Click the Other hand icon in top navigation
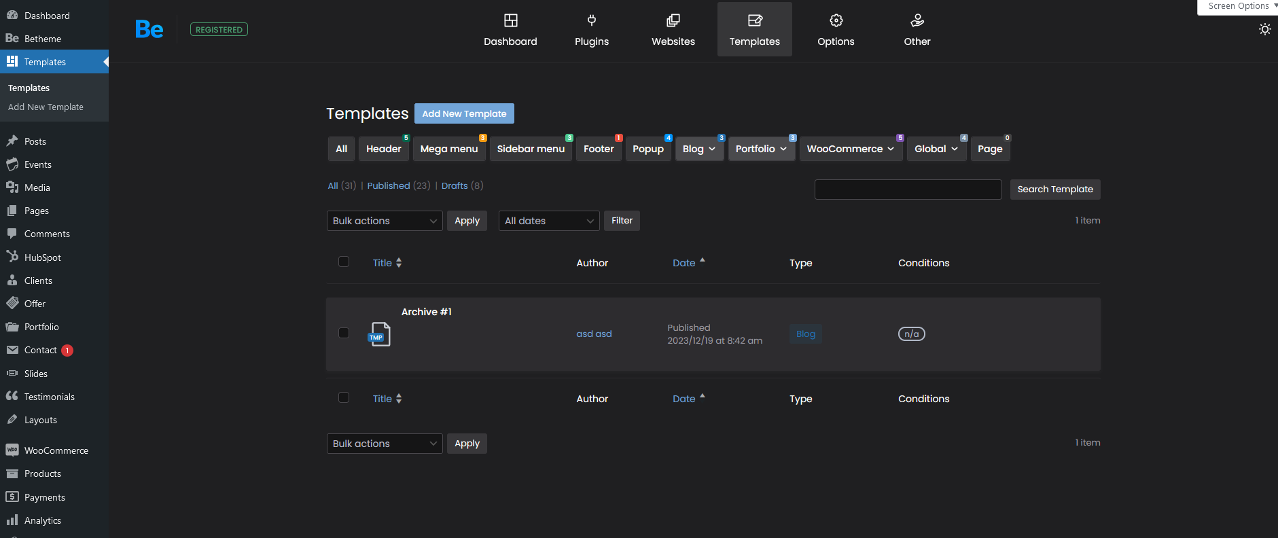This screenshot has width=1278, height=538. (x=917, y=20)
